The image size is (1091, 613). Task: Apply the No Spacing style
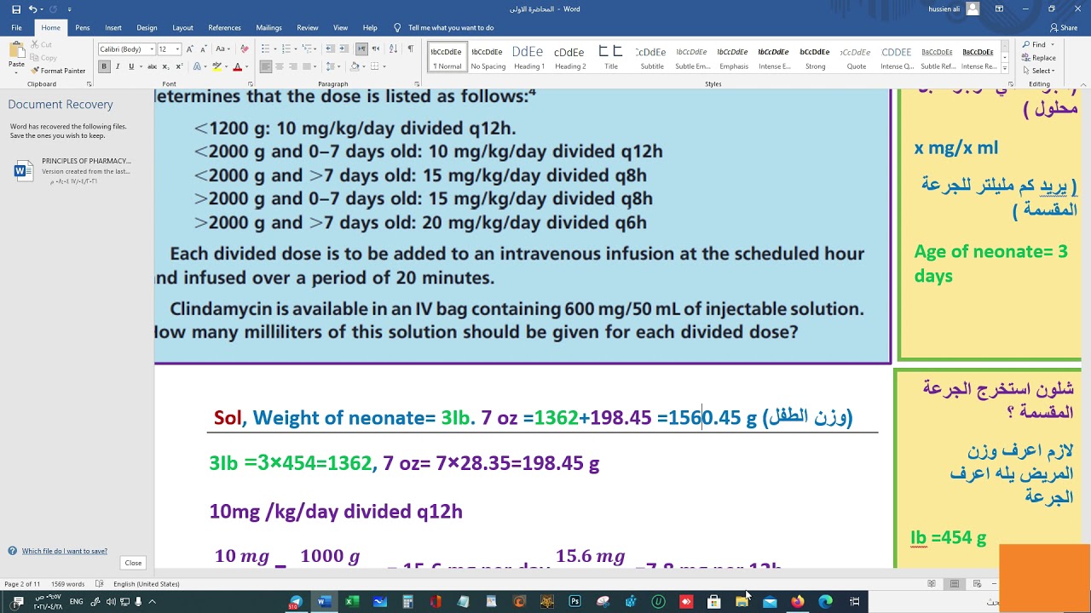pyautogui.click(x=488, y=57)
